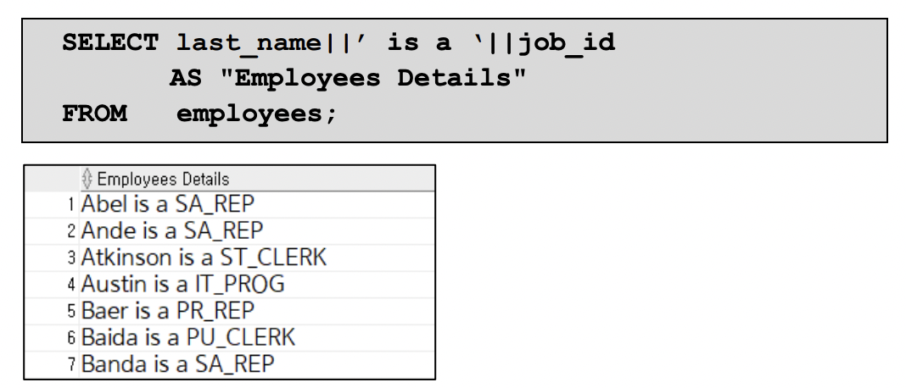Screen dimensions: 906x388
Task: Click row number 3 in result grid
Action: click(x=71, y=258)
